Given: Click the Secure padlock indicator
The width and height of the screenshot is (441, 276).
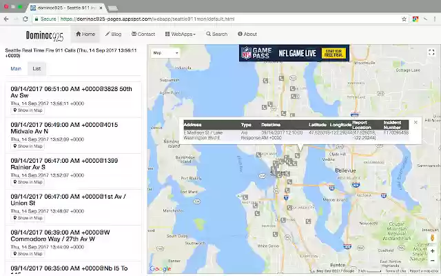Looking at the screenshot, I should 45,19.
